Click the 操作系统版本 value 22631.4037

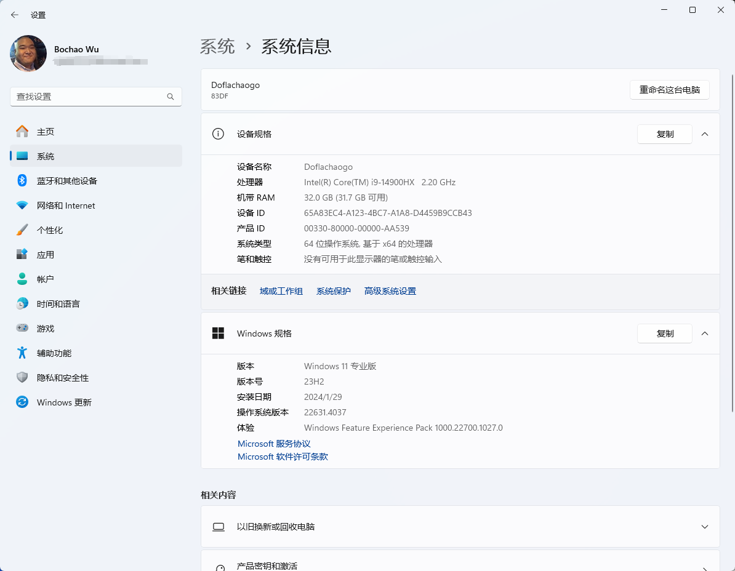325,413
